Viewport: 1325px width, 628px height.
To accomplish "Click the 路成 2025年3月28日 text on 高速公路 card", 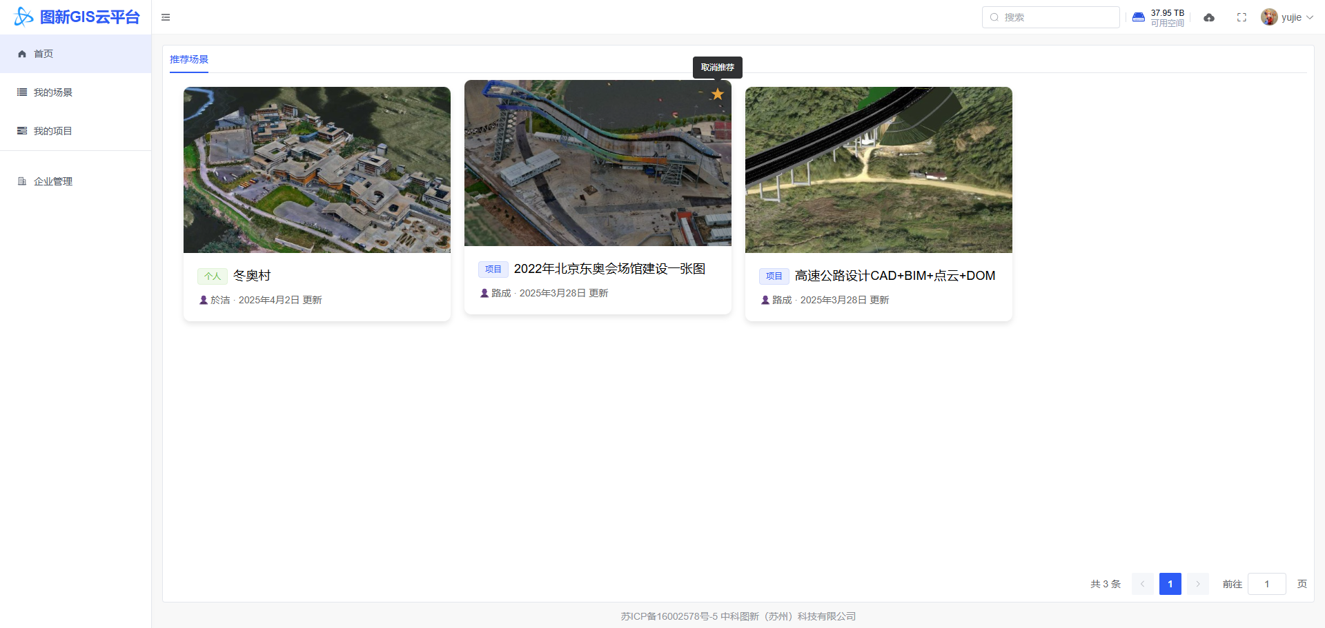I will click(x=830, y=300).
